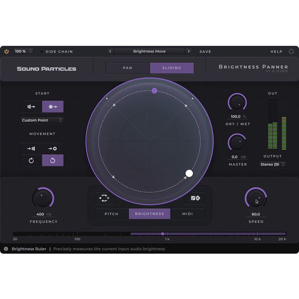Screen dimensions: 299x299
Task: Switch to the Pan mode tab
Action: 128,68
